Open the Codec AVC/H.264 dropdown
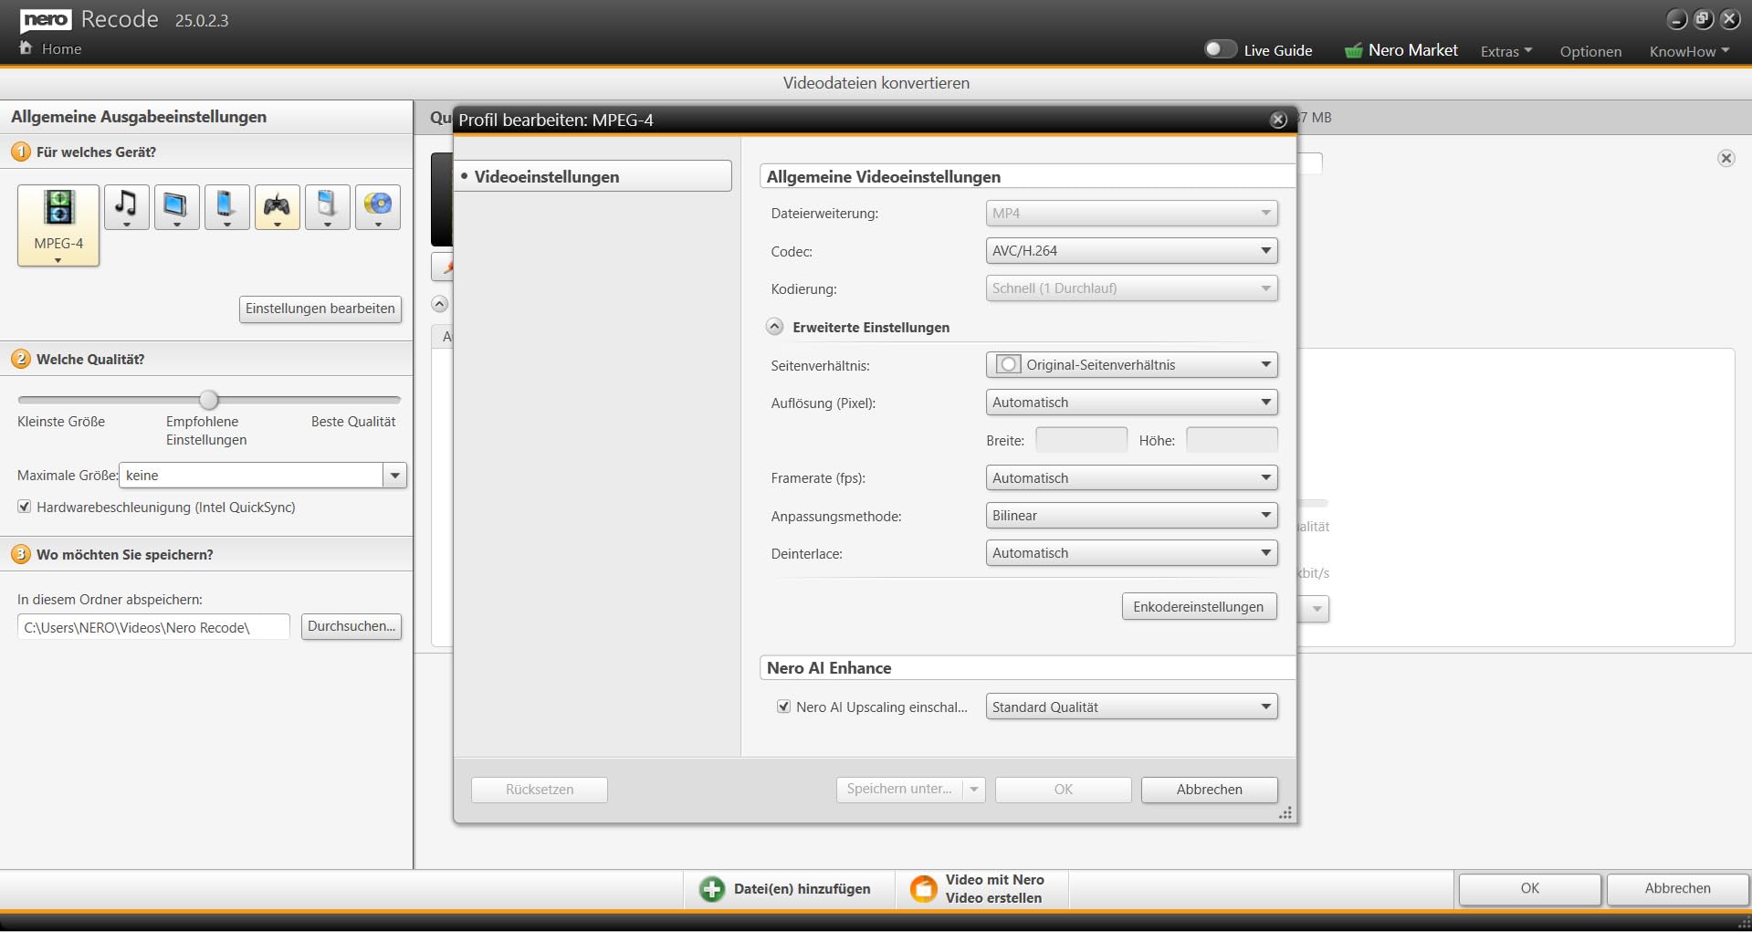Screen dimensions: 1752x932 point(1131,251)
